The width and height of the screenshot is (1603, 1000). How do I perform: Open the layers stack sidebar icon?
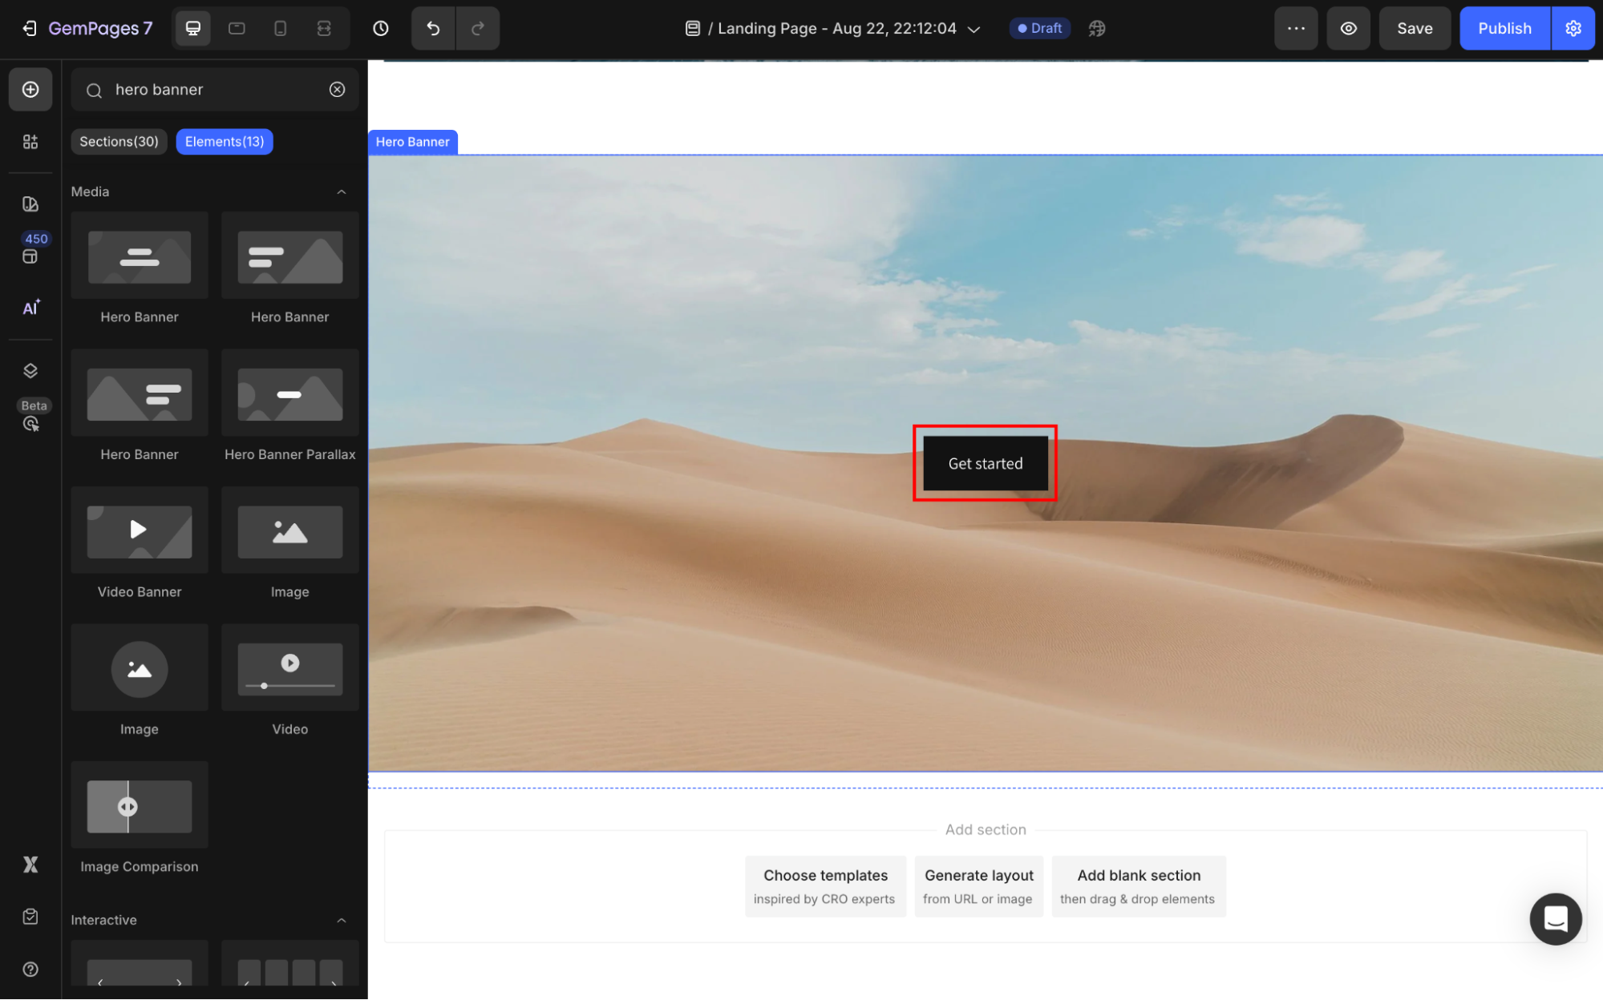click(x=30, y=370)
